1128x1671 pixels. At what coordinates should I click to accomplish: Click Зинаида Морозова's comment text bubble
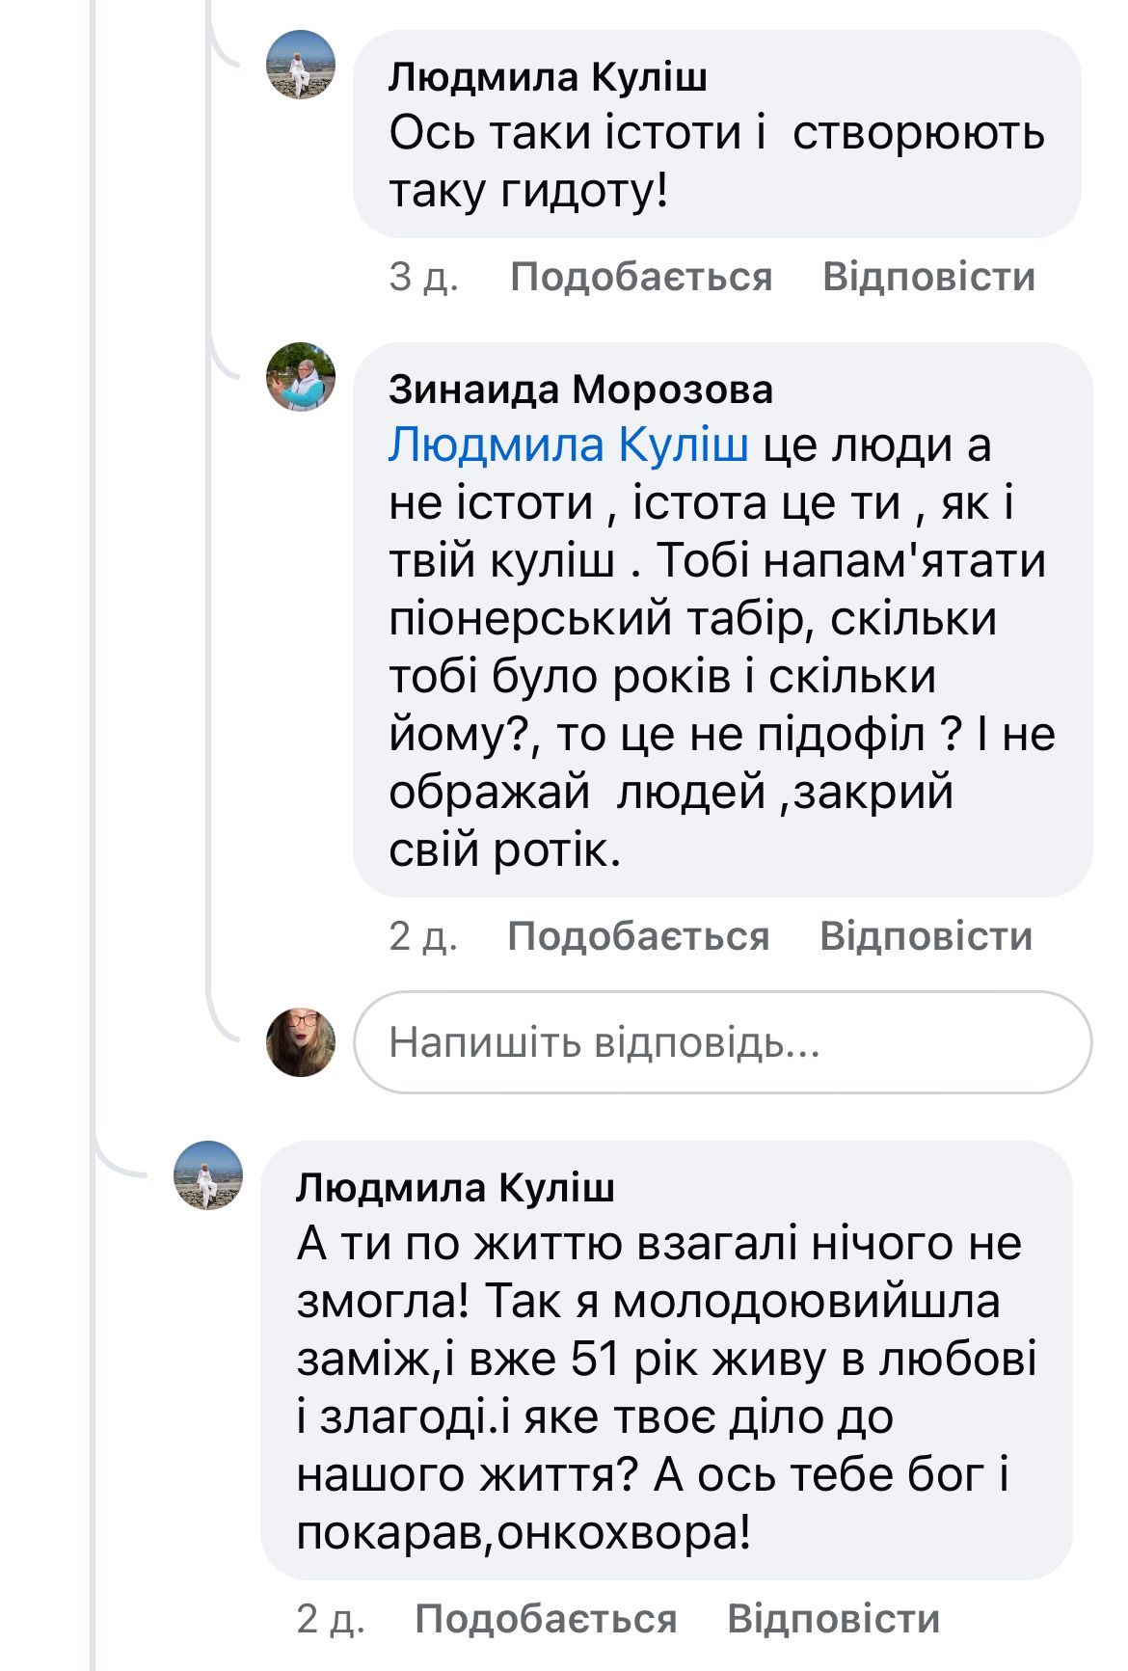pyautogui.click(x=723, y=675)
